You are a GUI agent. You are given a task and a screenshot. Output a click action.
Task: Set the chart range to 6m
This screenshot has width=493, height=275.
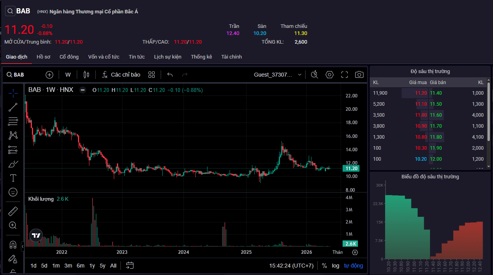pos(80,266)
